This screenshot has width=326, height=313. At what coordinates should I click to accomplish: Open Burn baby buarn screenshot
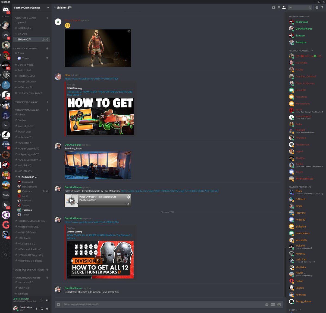[x=98, y=165]
